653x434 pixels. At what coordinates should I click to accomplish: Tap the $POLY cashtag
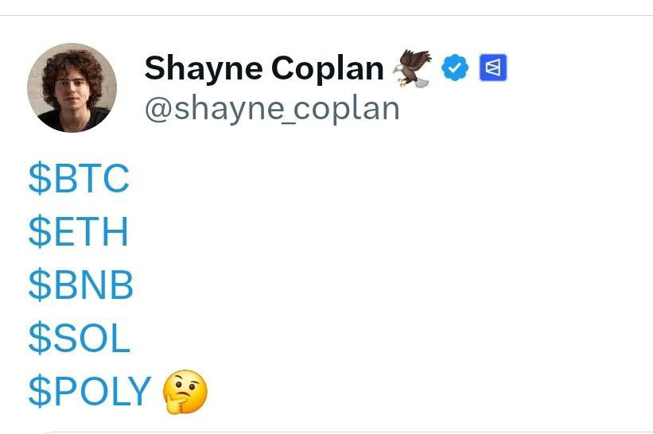(89, 391)
